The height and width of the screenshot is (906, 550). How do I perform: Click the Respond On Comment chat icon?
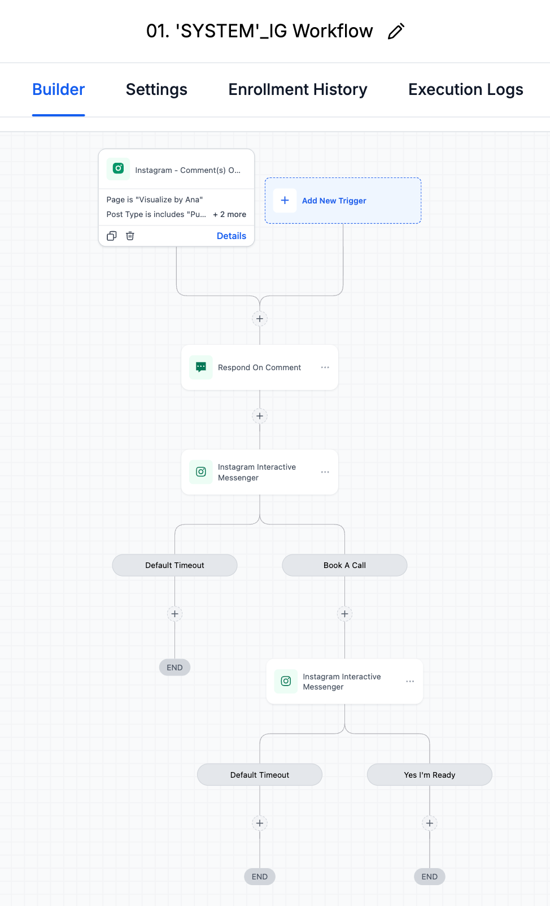200,367
